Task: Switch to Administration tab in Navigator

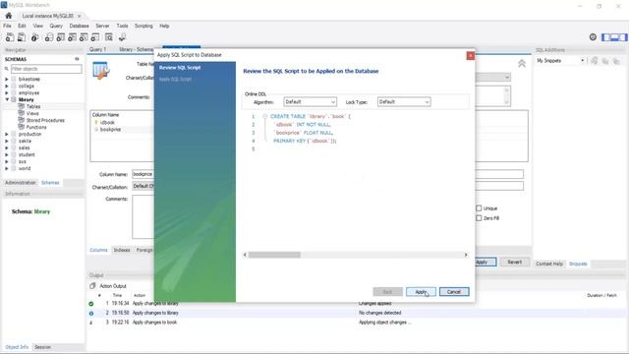Action: click(20, 183)
